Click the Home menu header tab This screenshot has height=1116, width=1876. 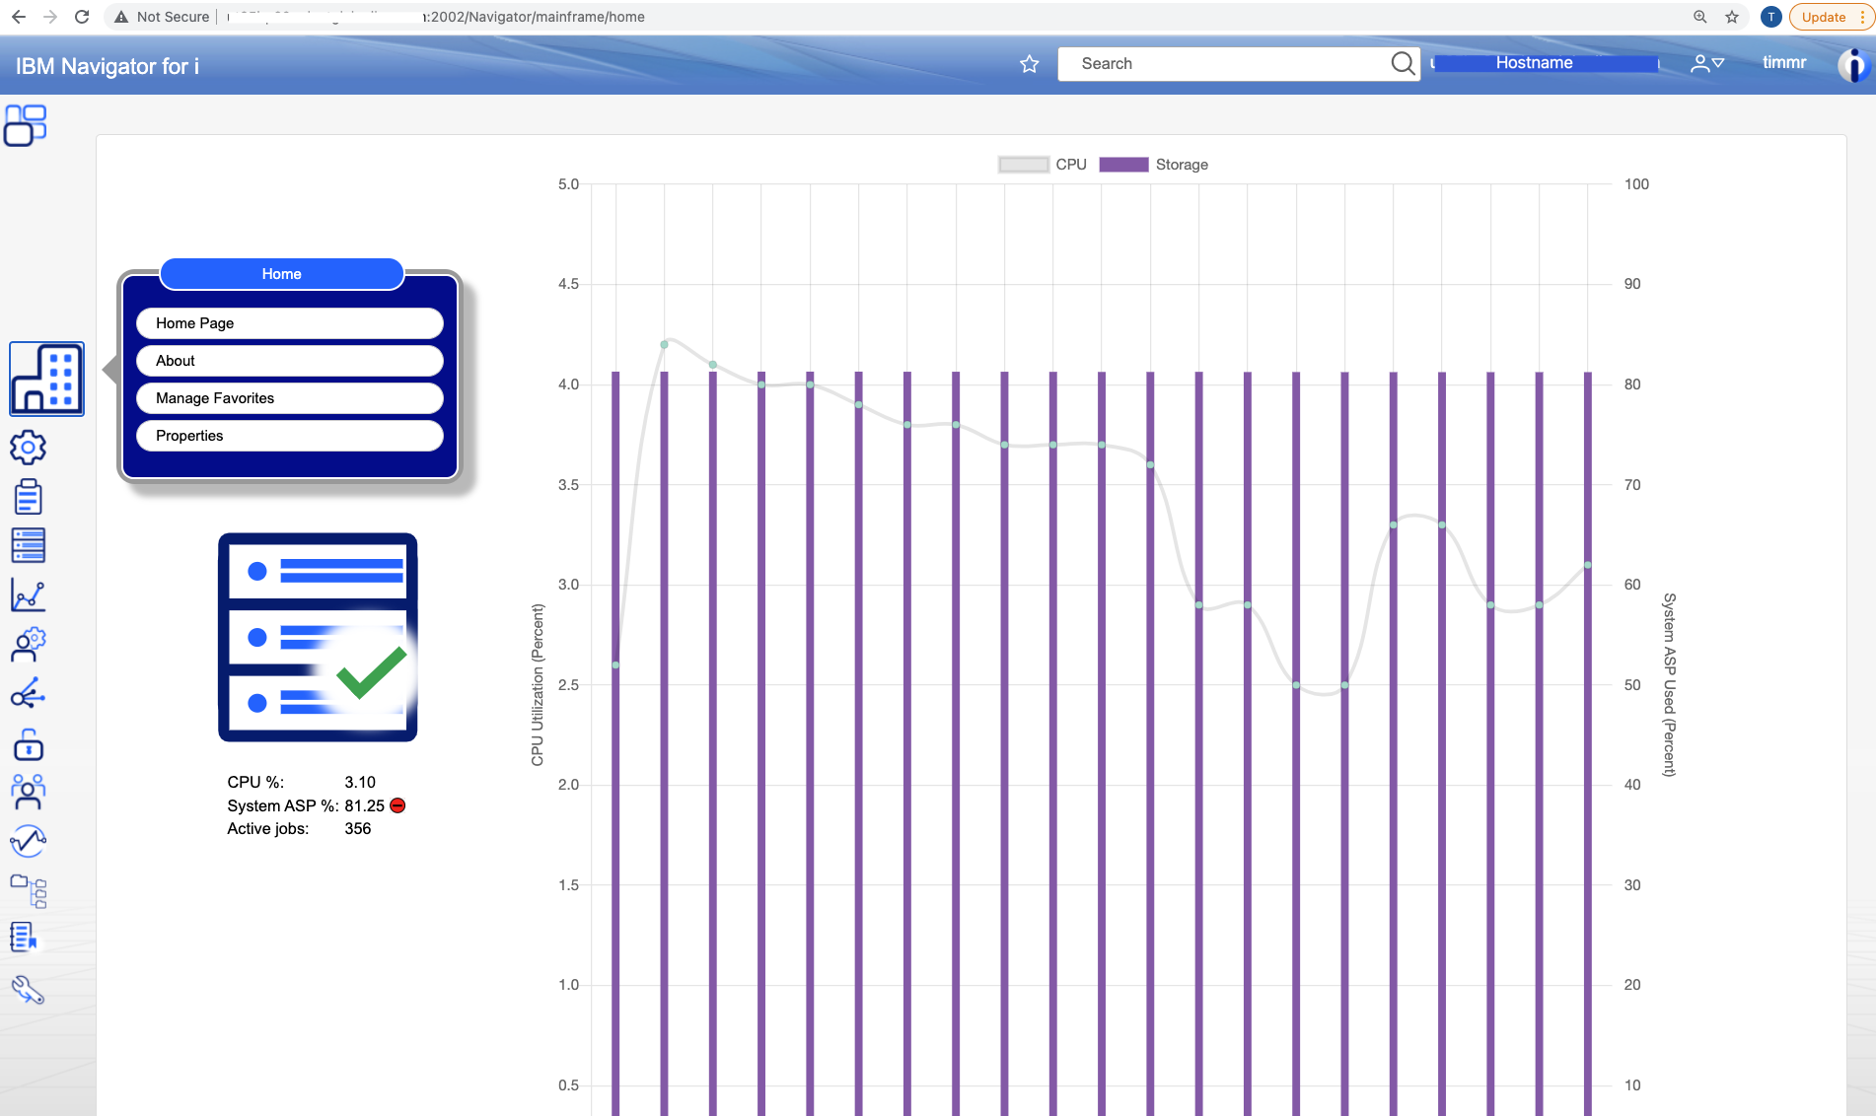(x=282, y=274)
